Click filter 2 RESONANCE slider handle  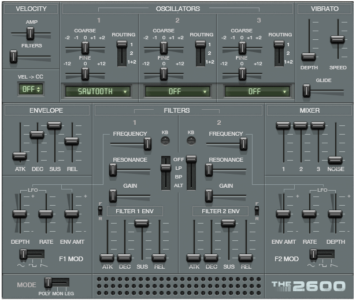pos(209,170)
